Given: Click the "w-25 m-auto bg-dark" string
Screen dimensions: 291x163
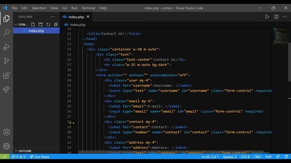Looking at the screenshot, I should click(x=147, y=65).
